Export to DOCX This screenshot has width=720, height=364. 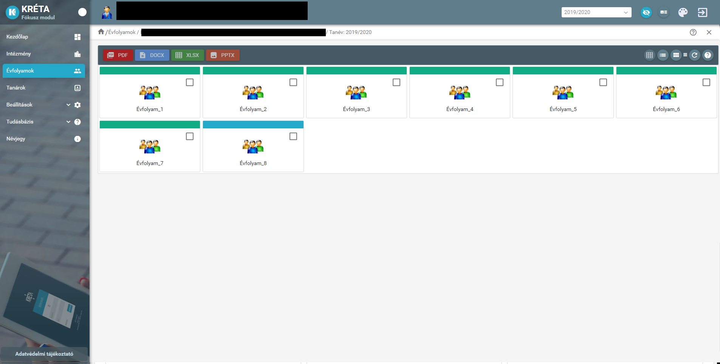pyautogui.click(x=152, y=55)
